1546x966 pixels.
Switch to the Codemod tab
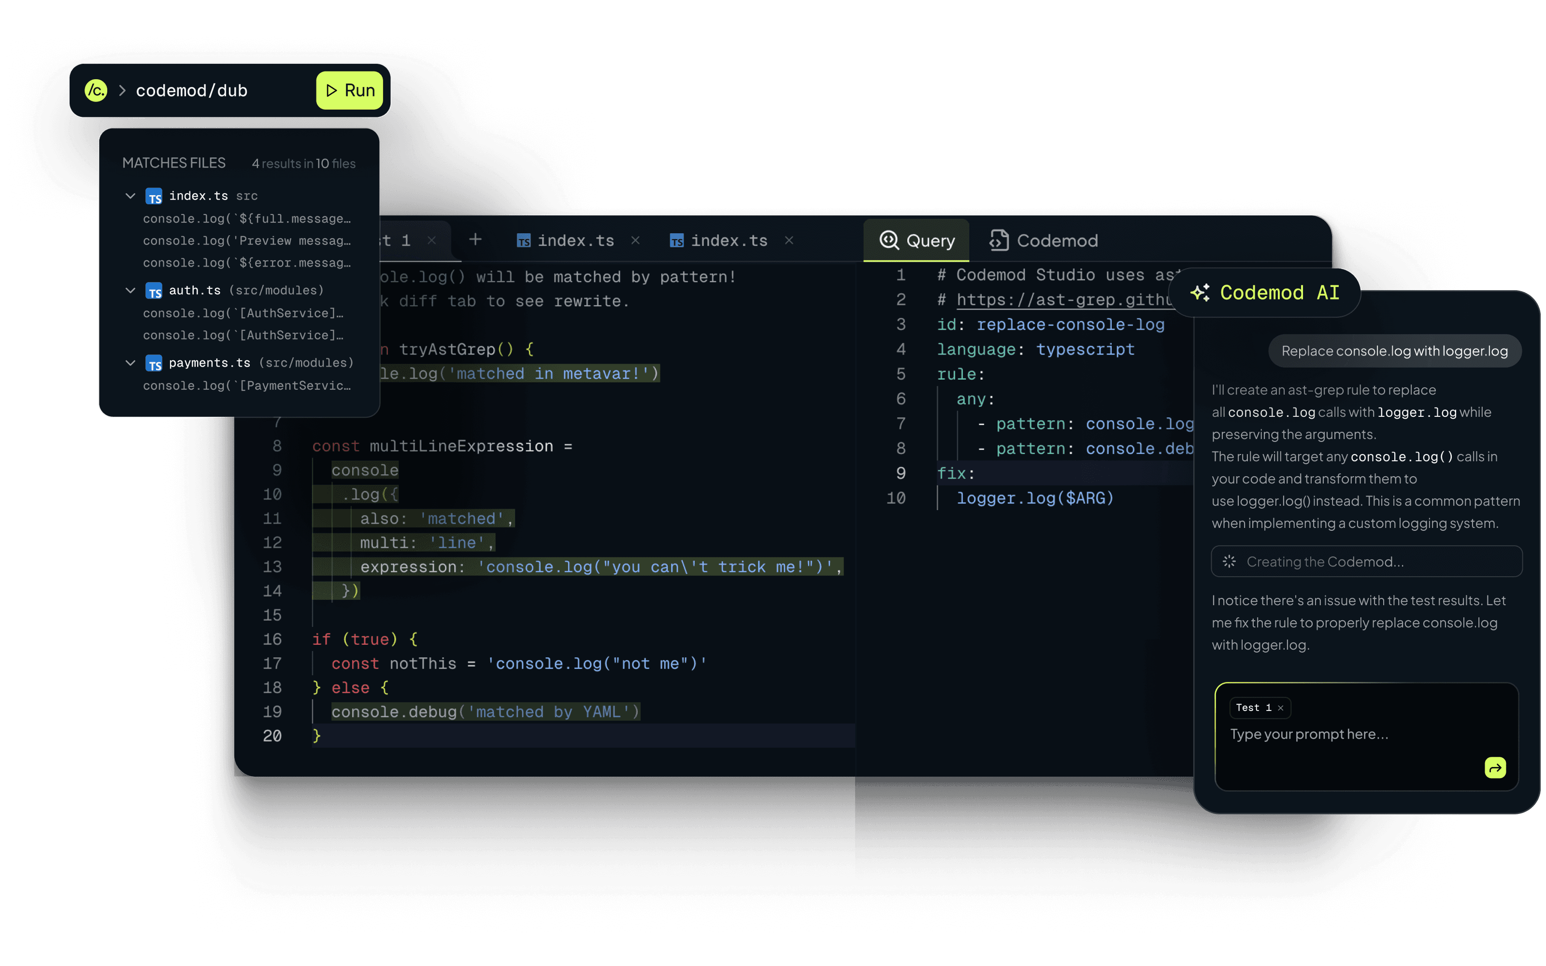point(1043,241)
